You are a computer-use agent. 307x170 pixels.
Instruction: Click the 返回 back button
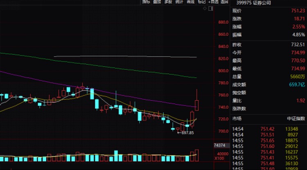pyautogui.click(x=224, y=2)
